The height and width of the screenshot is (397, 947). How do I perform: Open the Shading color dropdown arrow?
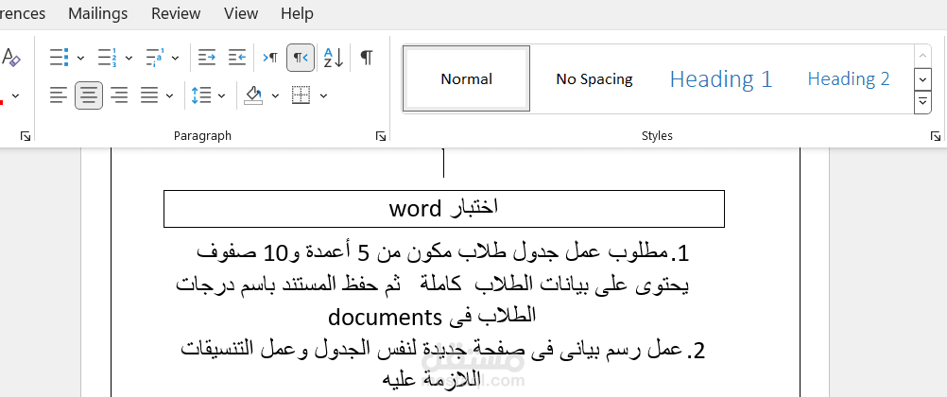coord(275,95)
